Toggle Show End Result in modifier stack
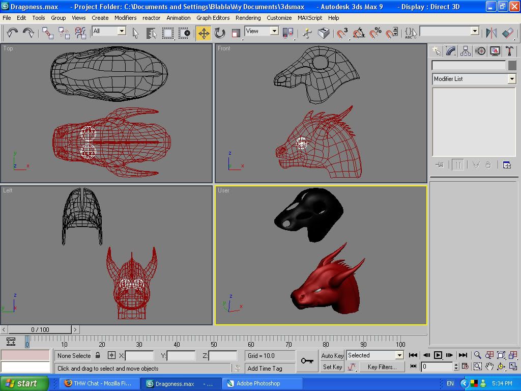 pos(457,164)
